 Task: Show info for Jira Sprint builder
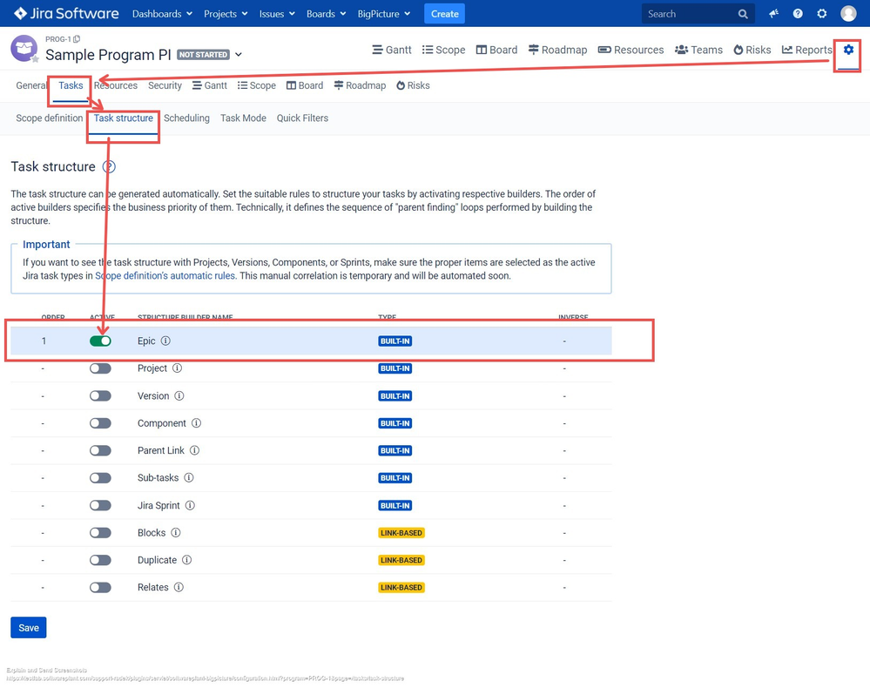pos(190,505)
